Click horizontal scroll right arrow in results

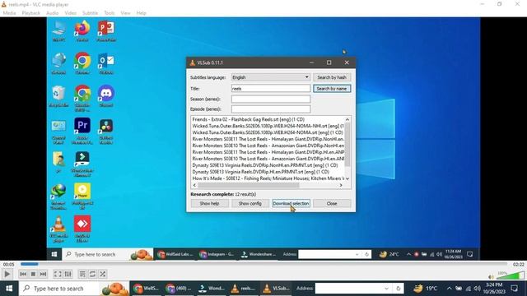click(x=341, y=185)
